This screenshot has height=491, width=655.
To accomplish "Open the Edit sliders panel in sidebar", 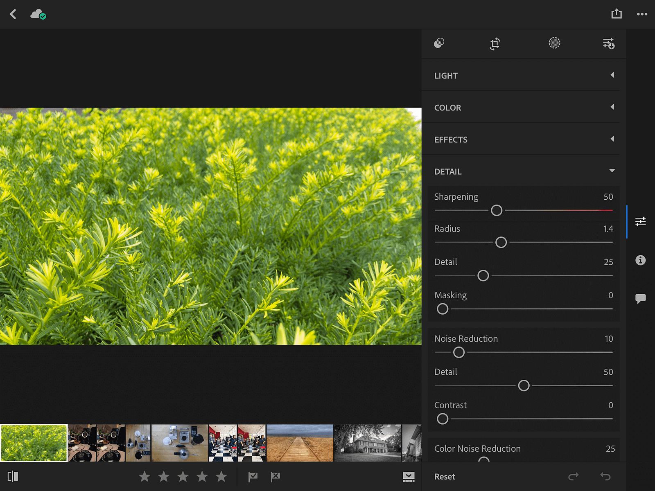I will (x=641, y=221).
